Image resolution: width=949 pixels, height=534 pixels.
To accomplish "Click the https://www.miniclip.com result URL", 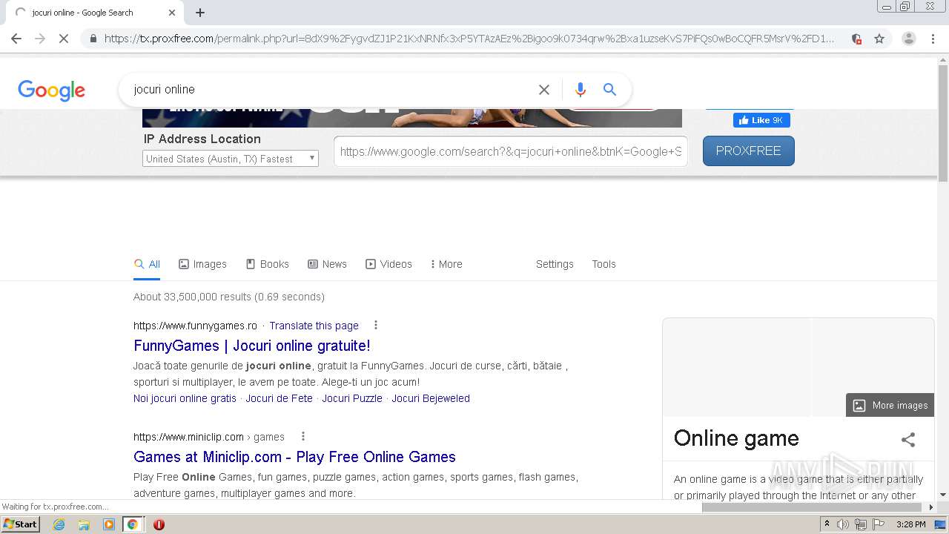I will [188, 437].
